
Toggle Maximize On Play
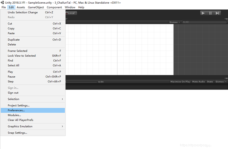(x=180, y=82)
